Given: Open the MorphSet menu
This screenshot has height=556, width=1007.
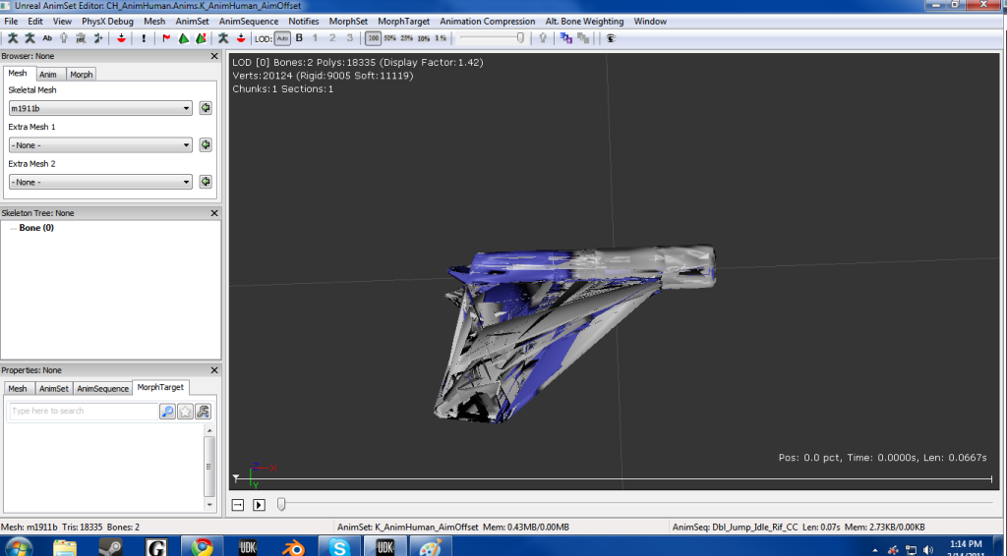Looking at the screenshot, I should point(348,22).
